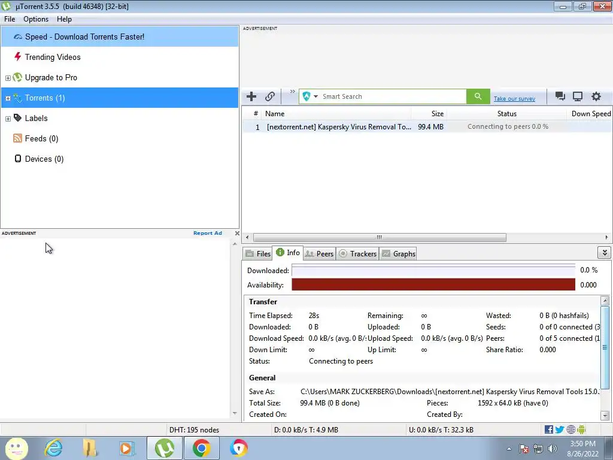Select Torrents (1) in the sidebar

120,98
